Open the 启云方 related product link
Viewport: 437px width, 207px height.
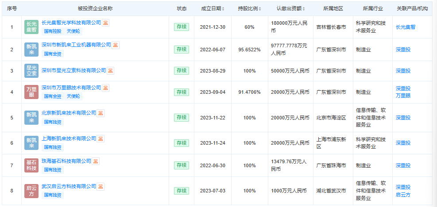coord(403,195)
